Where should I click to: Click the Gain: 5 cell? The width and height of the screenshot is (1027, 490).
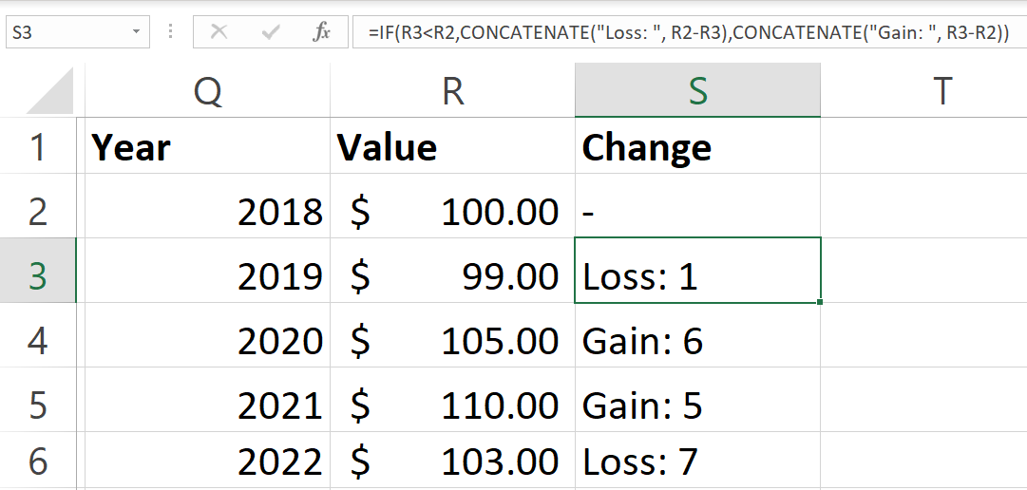[697, 399]
